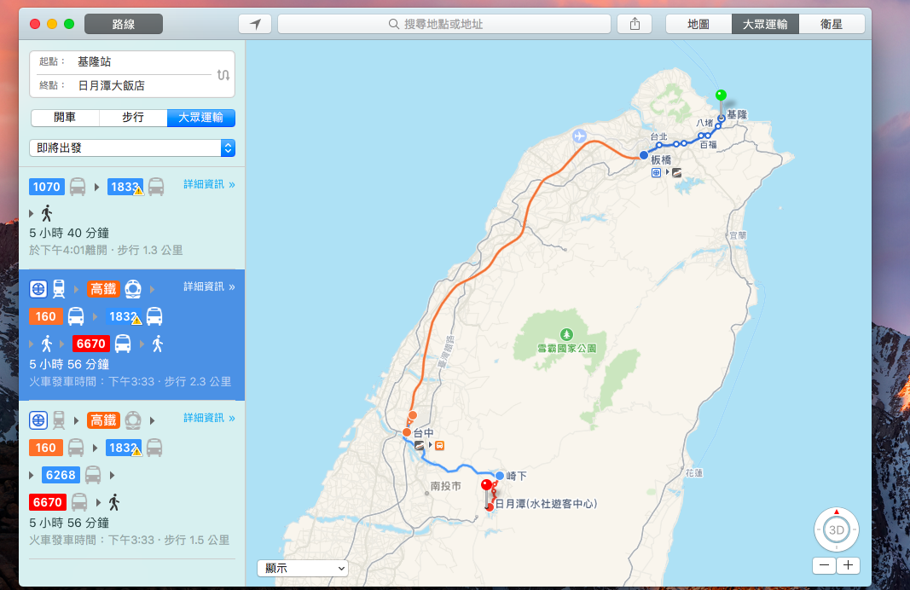Click the 百福 station label
This screenshot has height=590, width=910.
pos(708,144)
